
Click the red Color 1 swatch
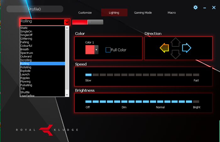point(90,50)
